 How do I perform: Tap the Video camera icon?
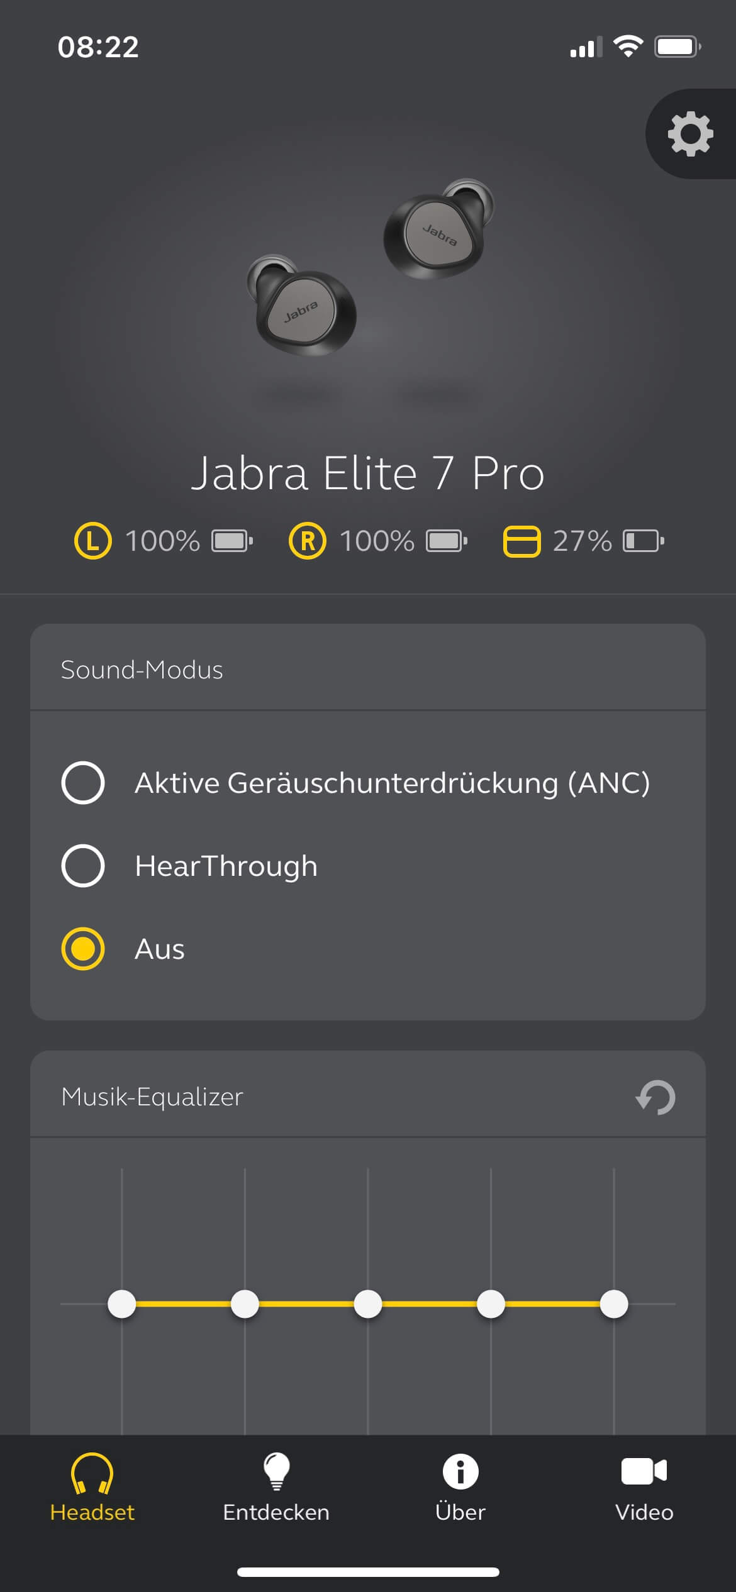click(x=644, y=1471)
